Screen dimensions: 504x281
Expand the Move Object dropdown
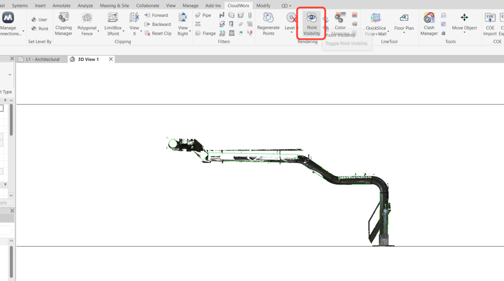click(464, 33)
